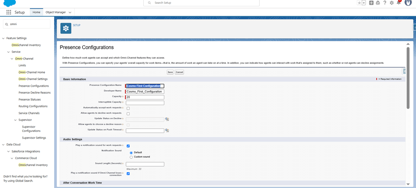Click the Sound Length (Seconds) field
This screenshot has height=188, width=416.
click(145, 164)
